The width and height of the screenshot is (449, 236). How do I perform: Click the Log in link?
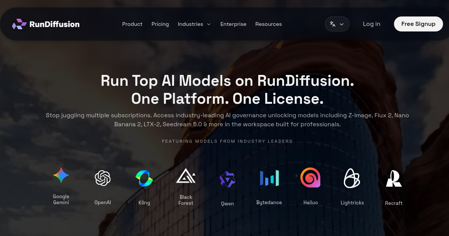[372, 24]
